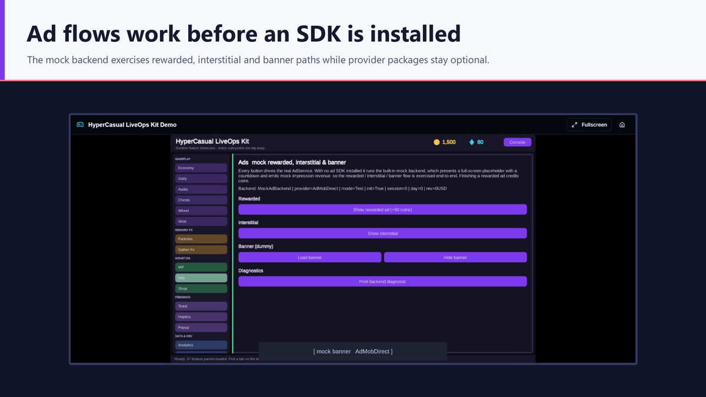Open the Particles tab
706x397 pixels.
[201, 239]
